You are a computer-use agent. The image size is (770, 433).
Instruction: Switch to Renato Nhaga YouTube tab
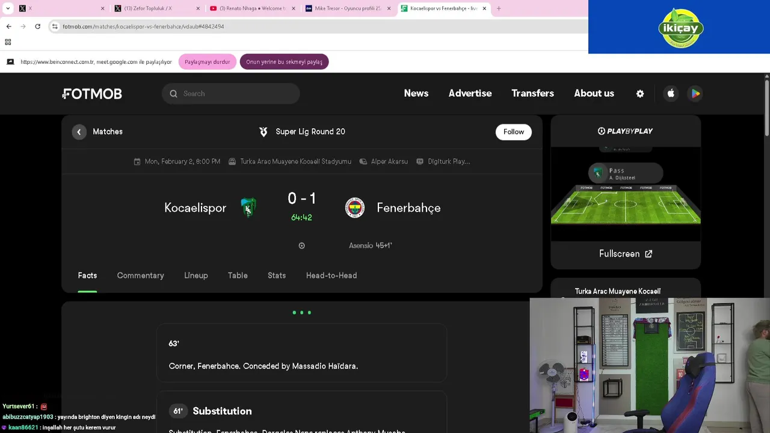coord(253,8)
